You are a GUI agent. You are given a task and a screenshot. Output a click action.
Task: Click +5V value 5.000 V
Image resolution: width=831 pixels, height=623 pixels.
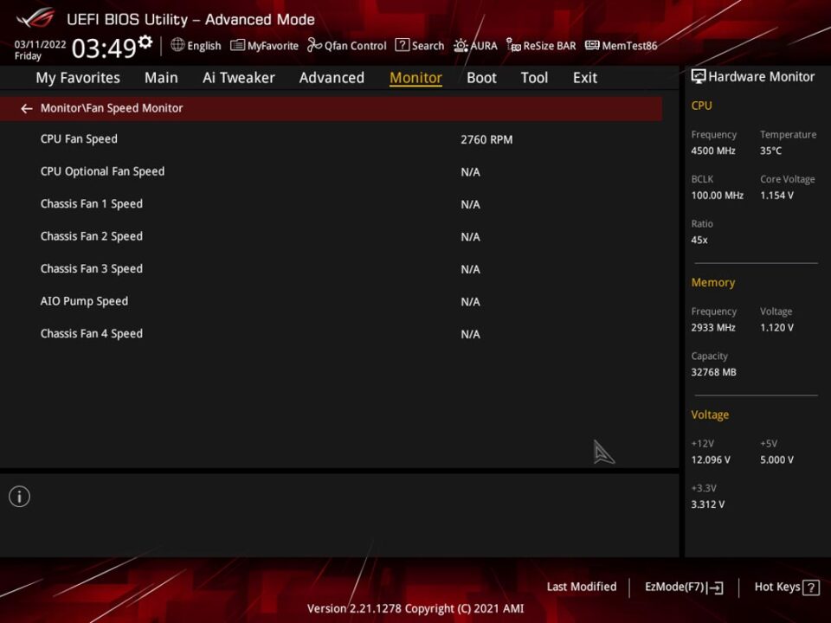click(x=776, y=459)
